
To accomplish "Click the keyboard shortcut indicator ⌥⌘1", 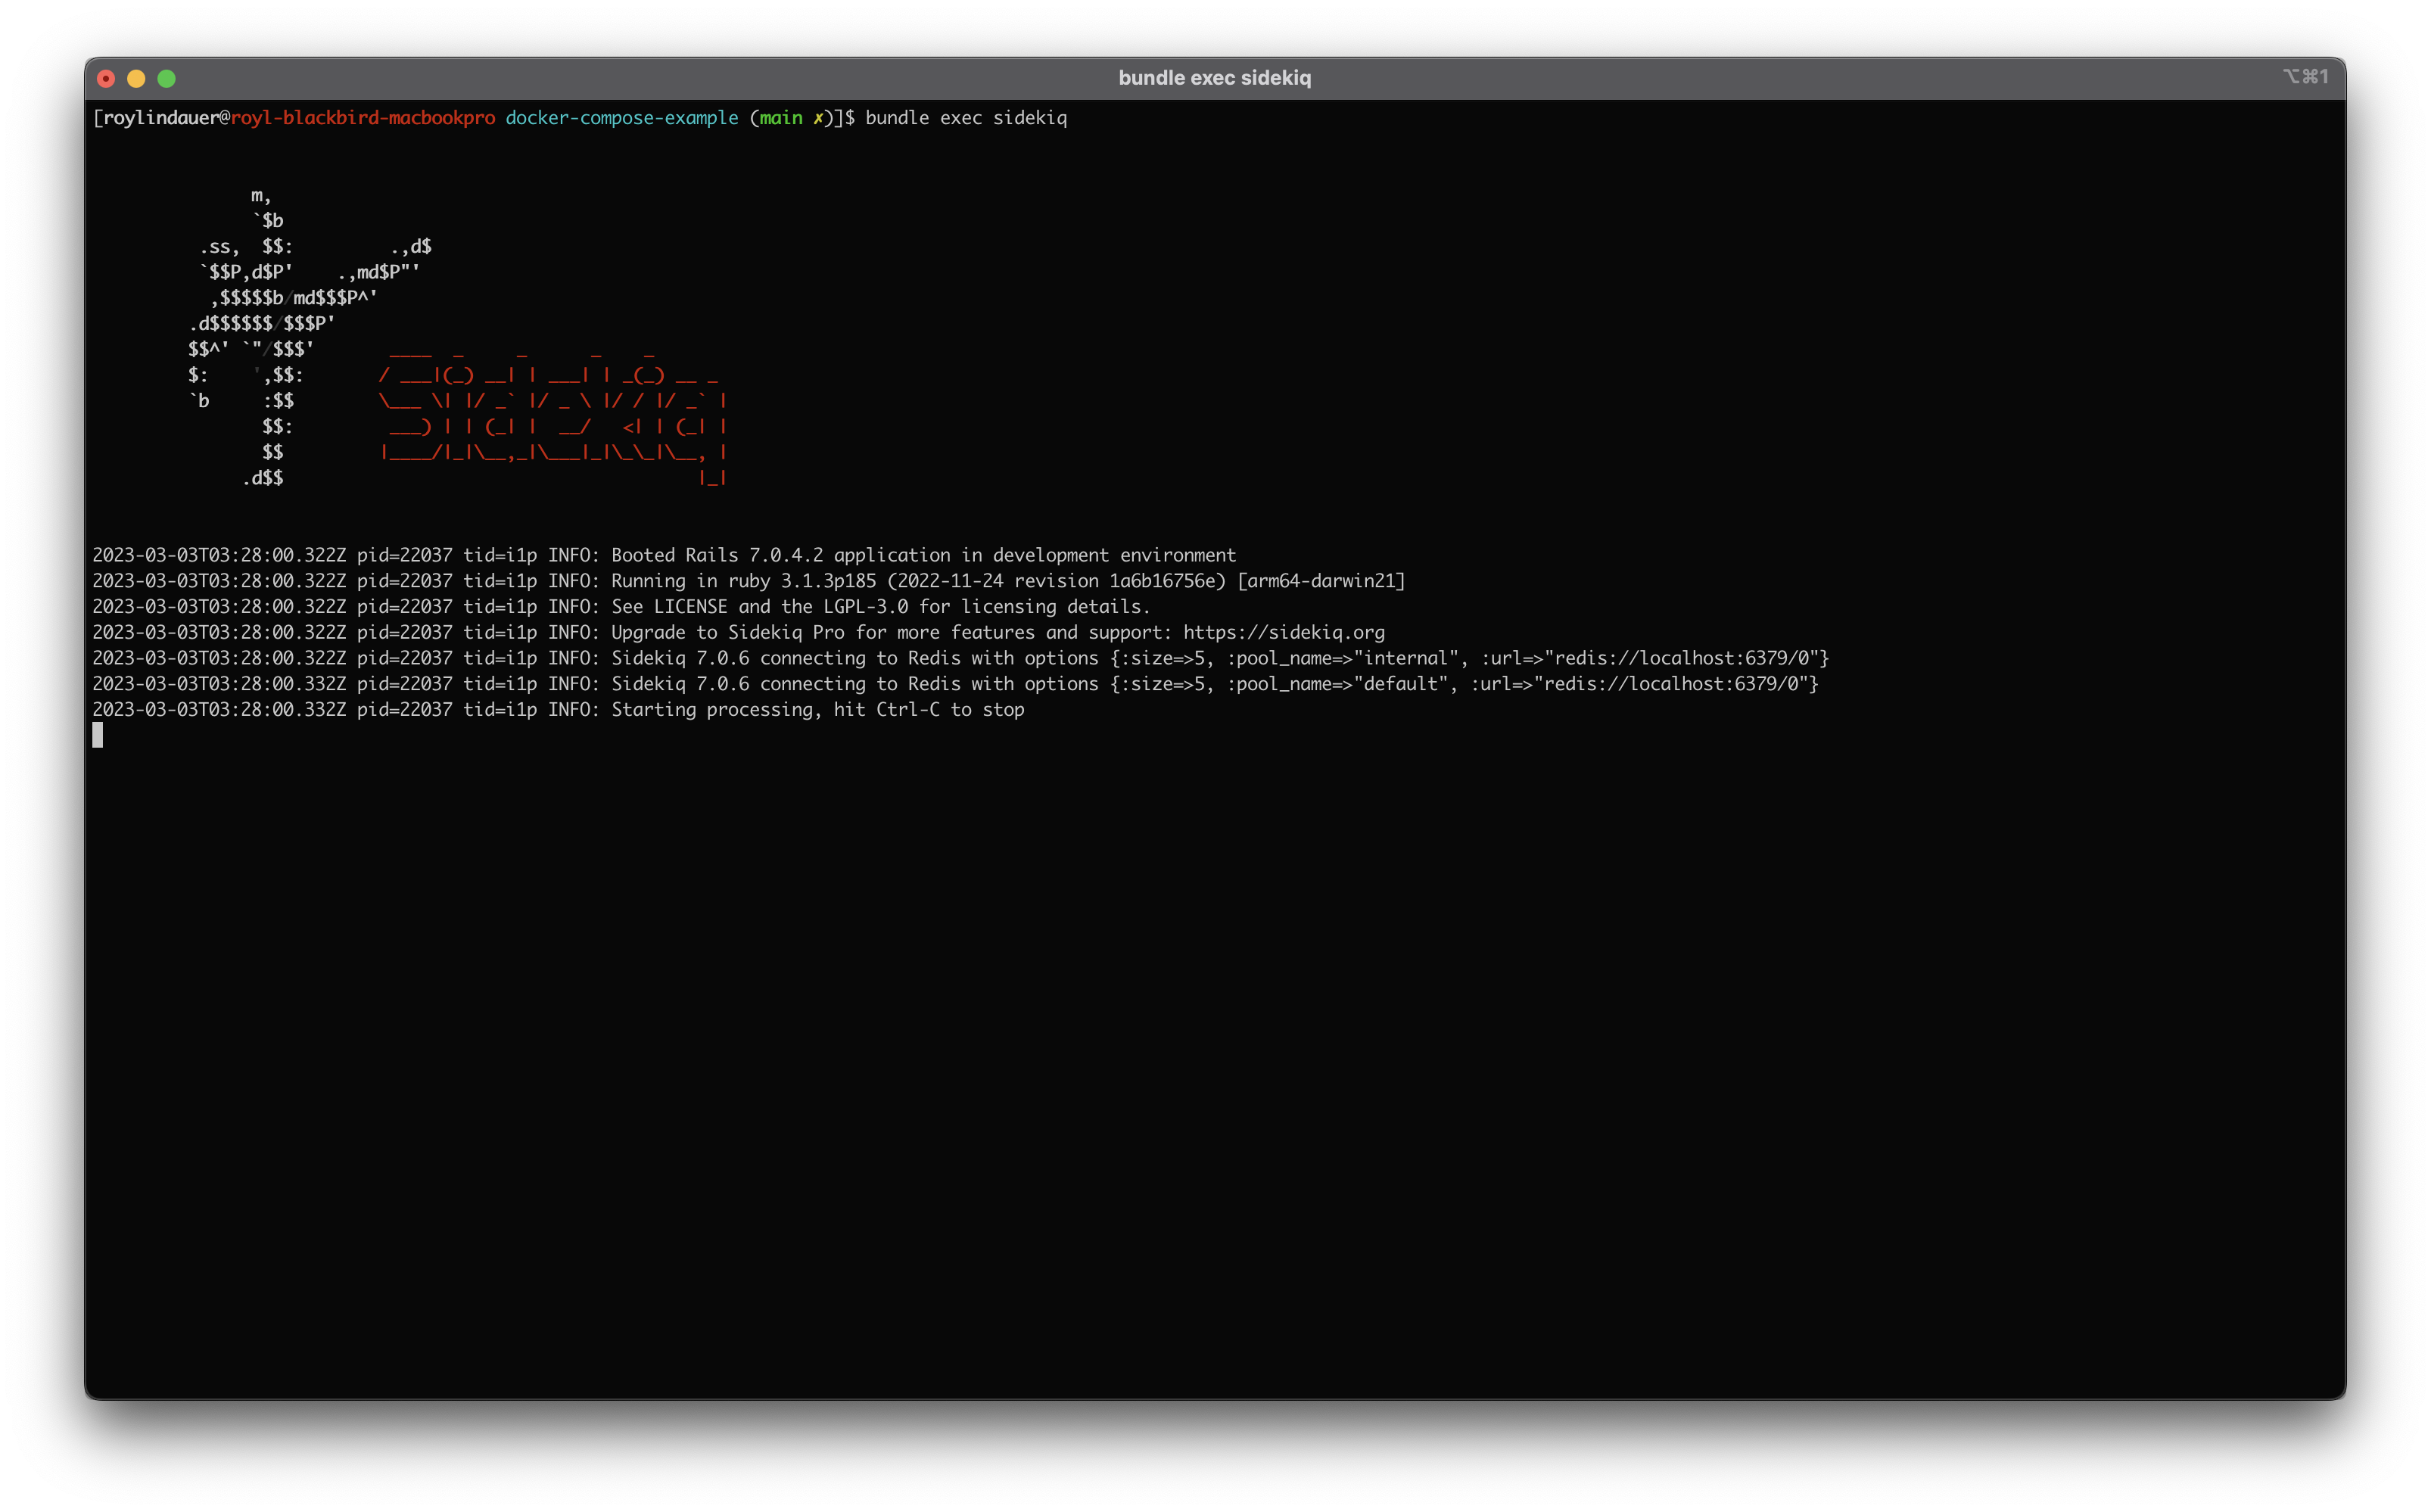I will (2305, 77).
